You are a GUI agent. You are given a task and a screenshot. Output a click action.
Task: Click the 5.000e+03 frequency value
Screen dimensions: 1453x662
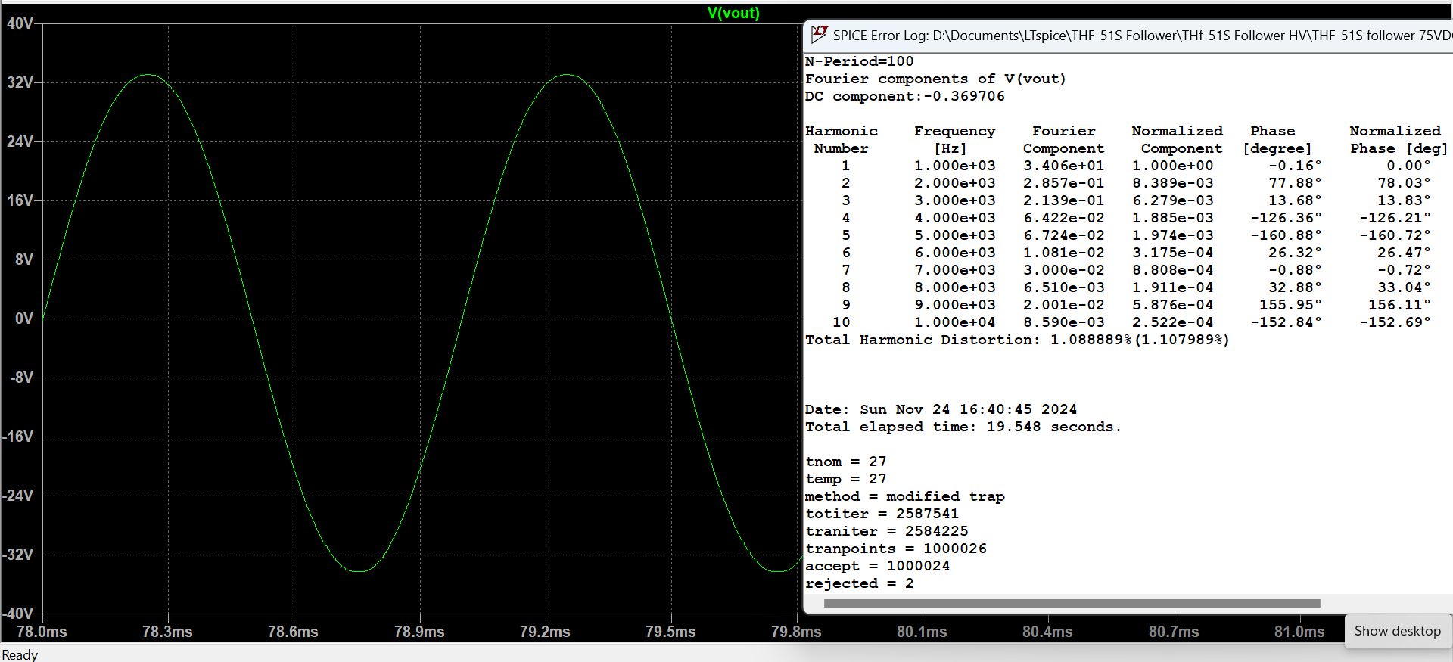[x=955, y=235]
